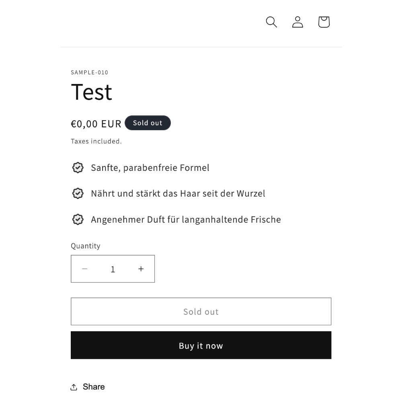The width and height of the screenshot is (402, 402).
Task: Decrease quantity with the minus button
Action: click(84, 269)
